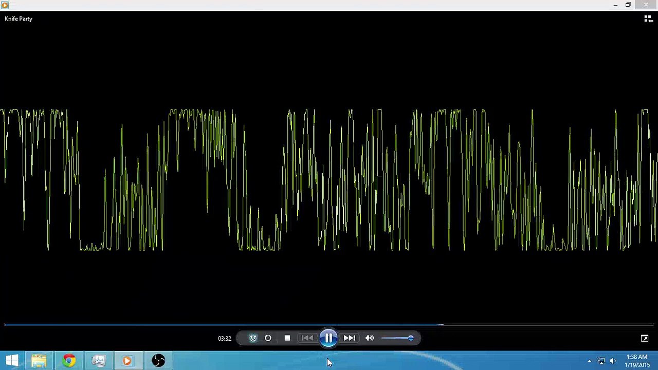The width and height of the screenshot is (658, 370).
Task: Open system volume tray icon
Action: coord(613,361)
